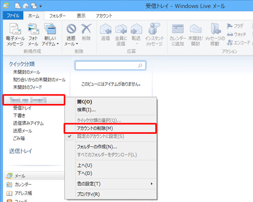Choose 上へ(U) in context menu

110,165
